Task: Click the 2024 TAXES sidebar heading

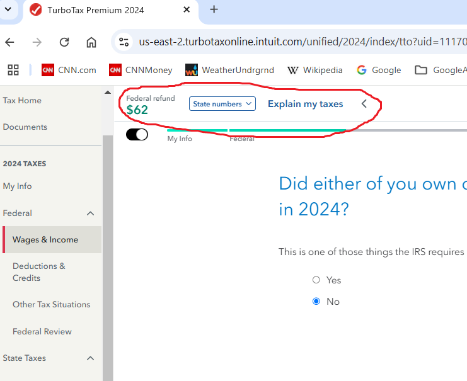Action: 25,164
